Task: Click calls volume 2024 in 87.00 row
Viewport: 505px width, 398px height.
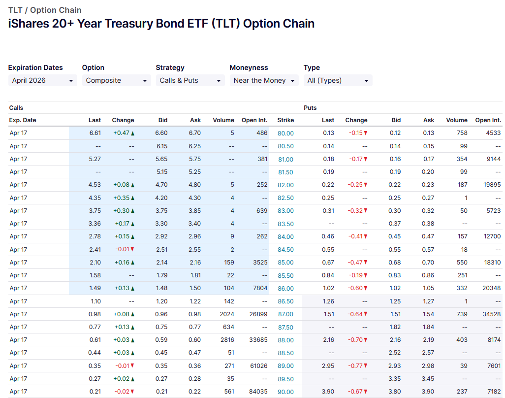Action: (x=227, y=314)
